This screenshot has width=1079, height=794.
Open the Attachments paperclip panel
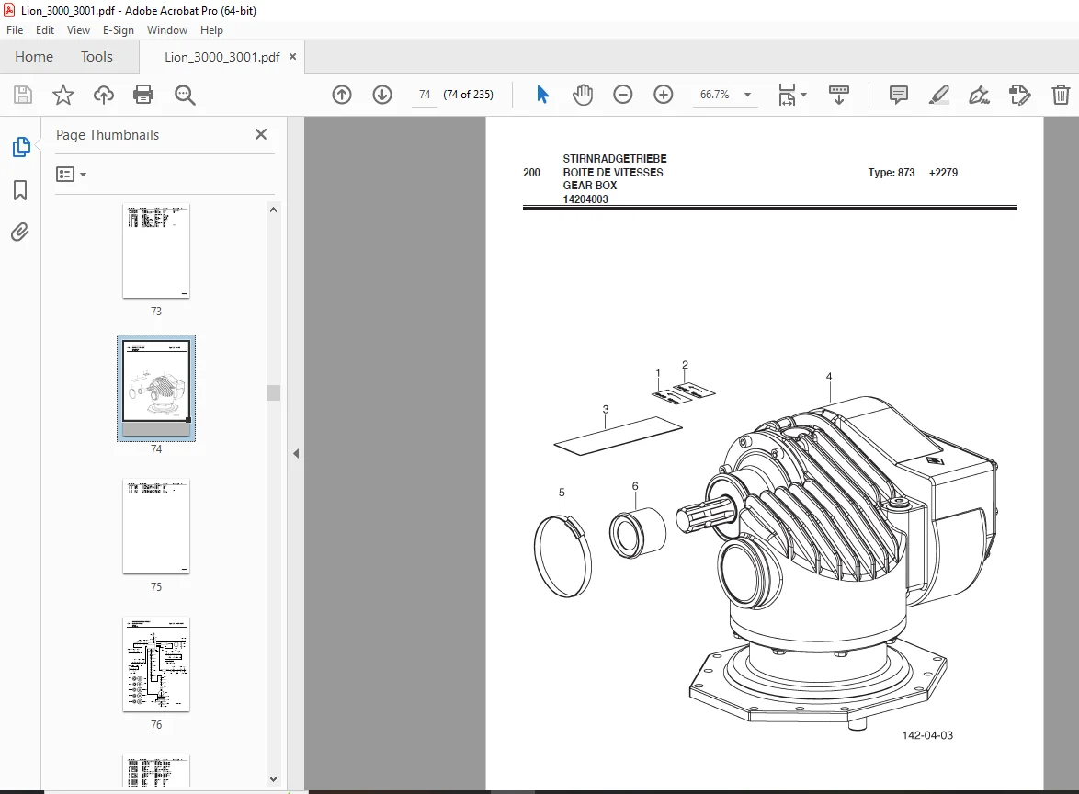tap(20, 232)
